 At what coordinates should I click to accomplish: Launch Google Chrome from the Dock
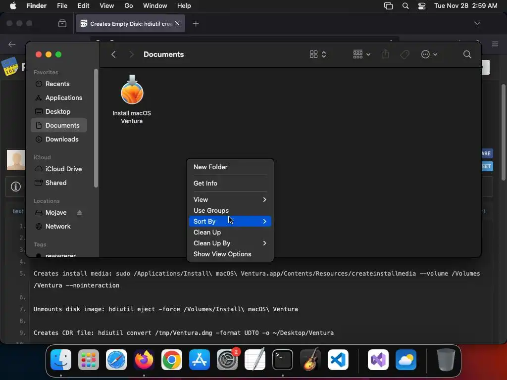click(x=172, y=359)
